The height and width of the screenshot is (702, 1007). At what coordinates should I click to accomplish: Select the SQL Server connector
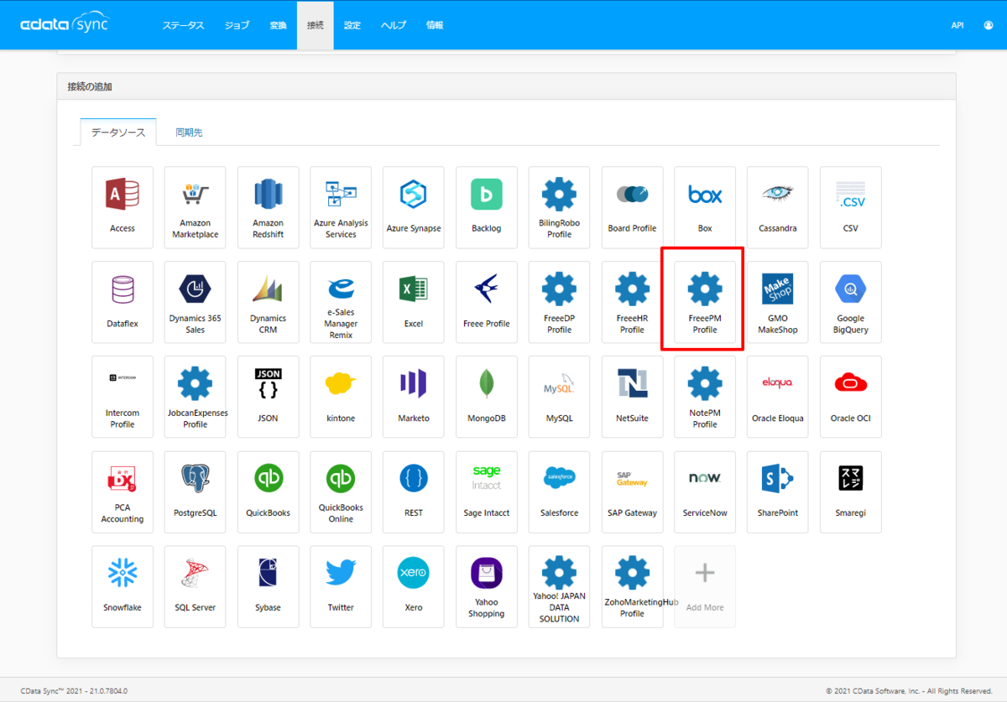tap(195, 586)
